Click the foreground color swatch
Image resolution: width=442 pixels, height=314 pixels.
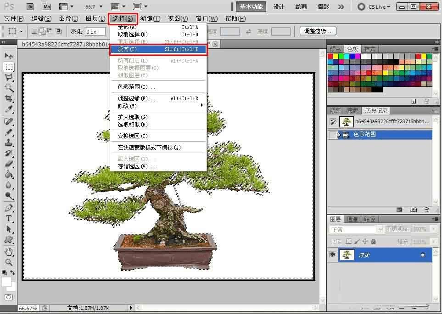pos(7,282)
